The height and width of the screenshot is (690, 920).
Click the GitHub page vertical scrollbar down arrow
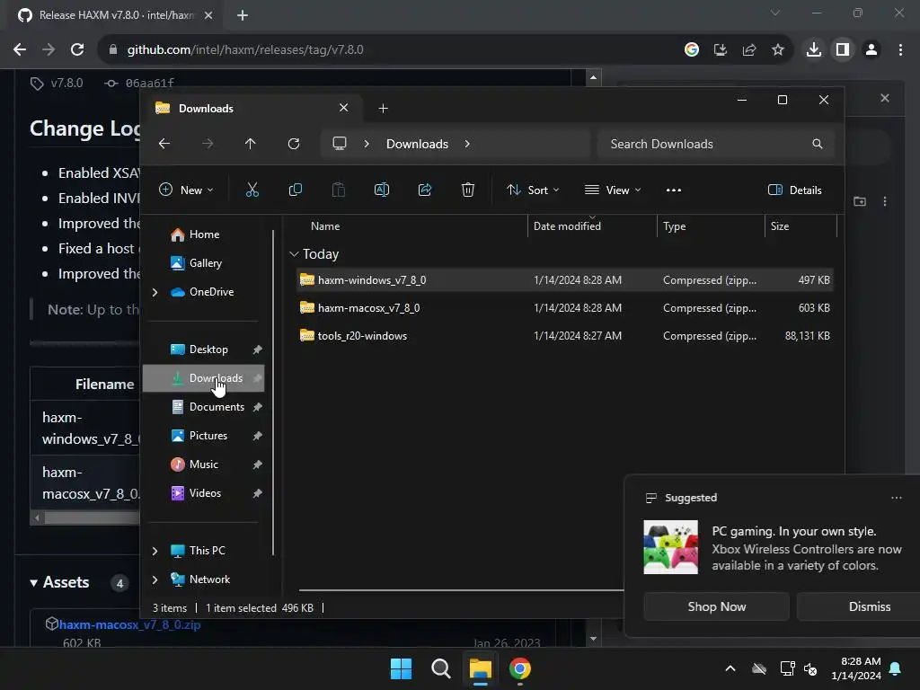point(593,639)
